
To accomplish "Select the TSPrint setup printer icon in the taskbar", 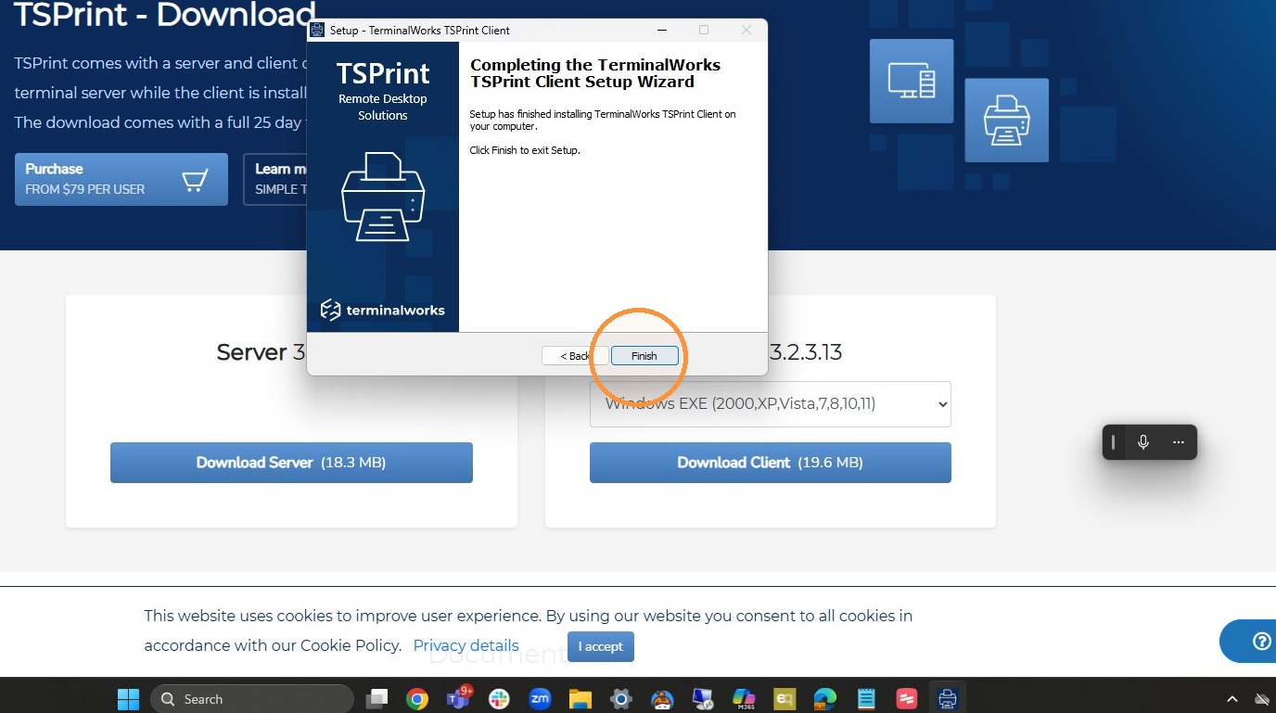I will tap(948, 698).
